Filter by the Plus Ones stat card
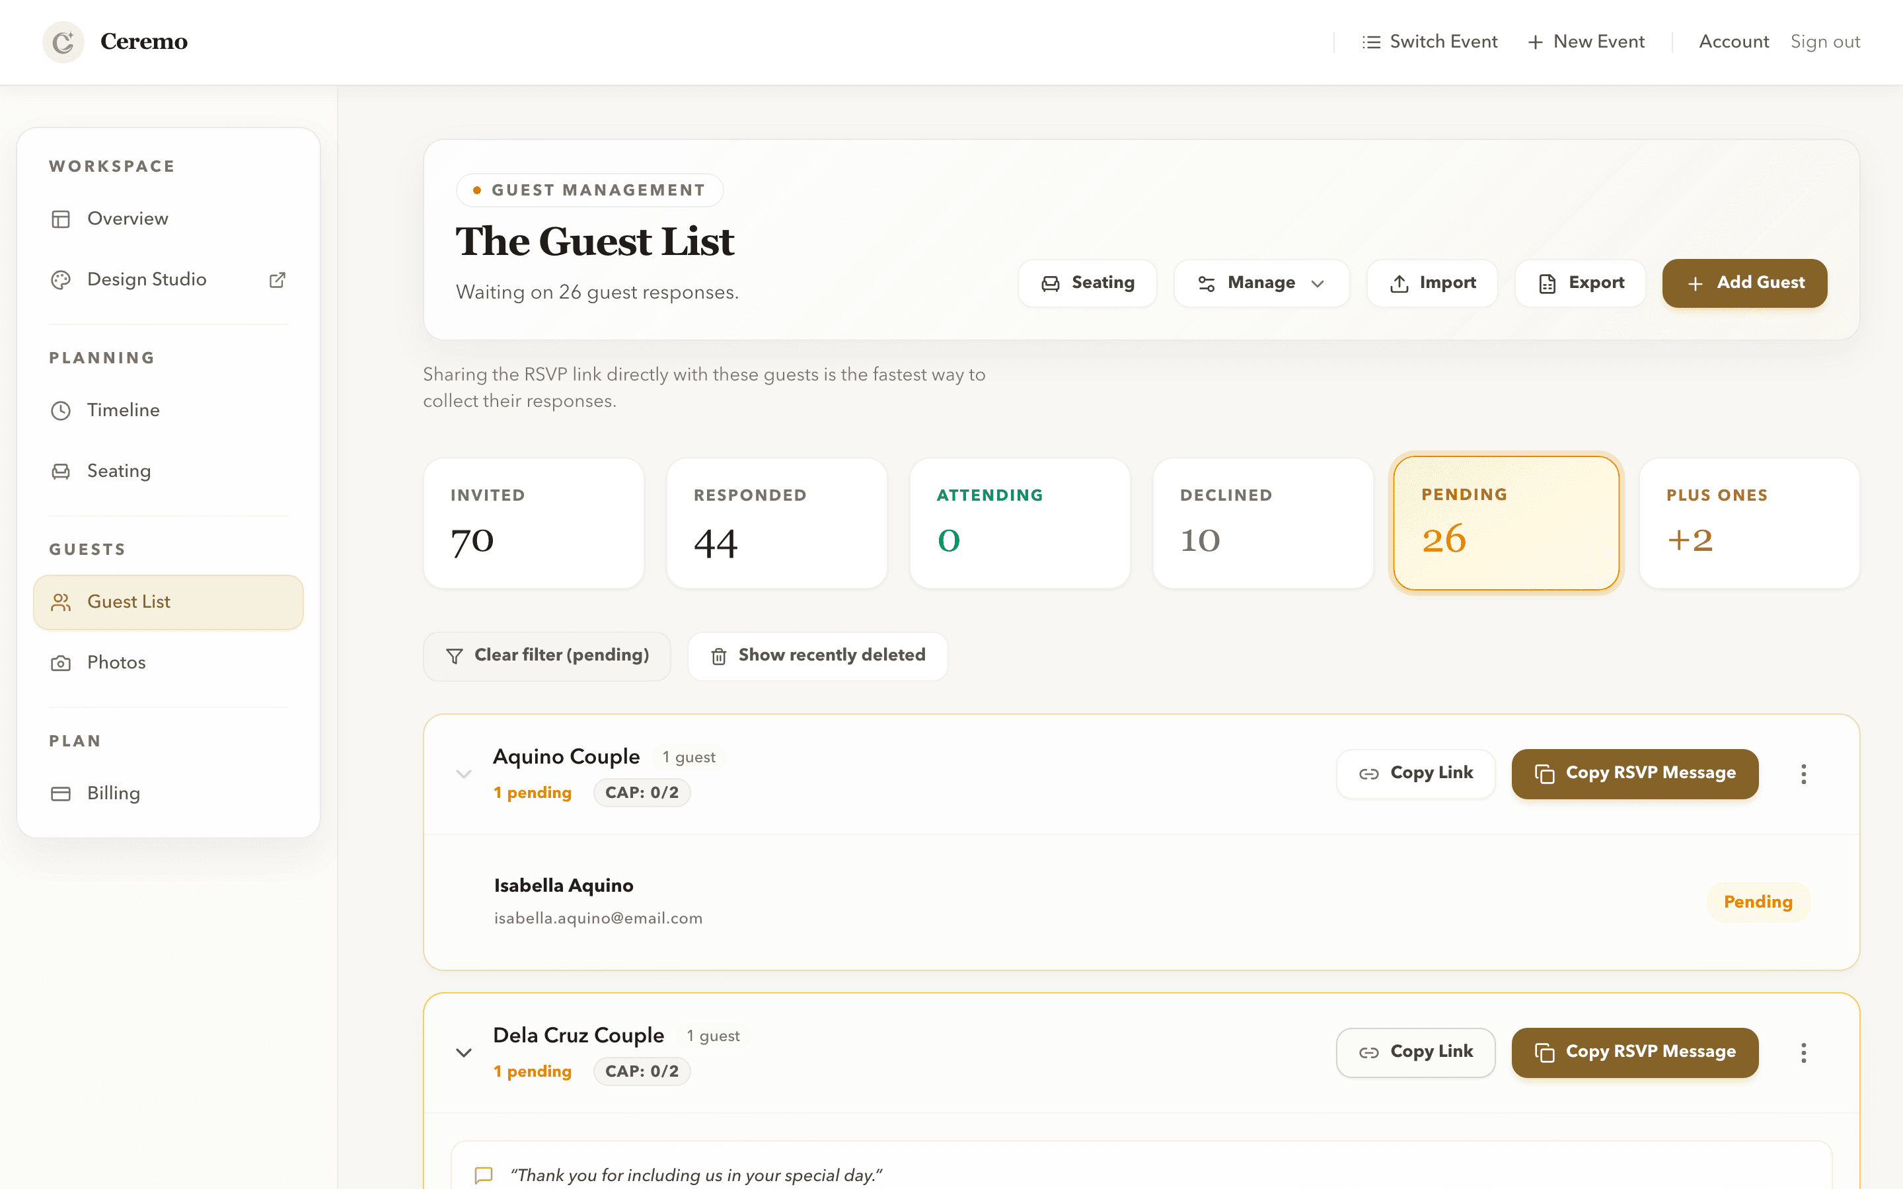The height and width of the screenshot is (1189, 1903). pyautogui.click(x=1749, y=523)
